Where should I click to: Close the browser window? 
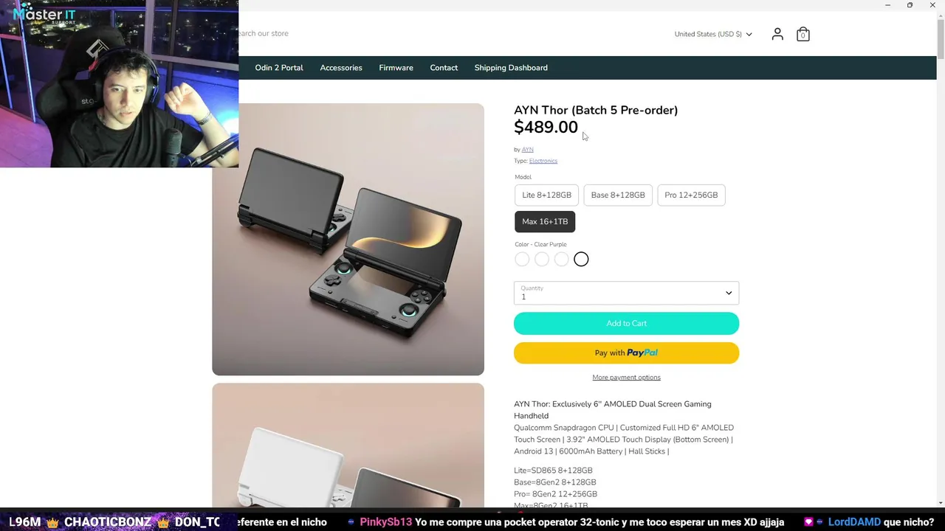tap(932, 5)
